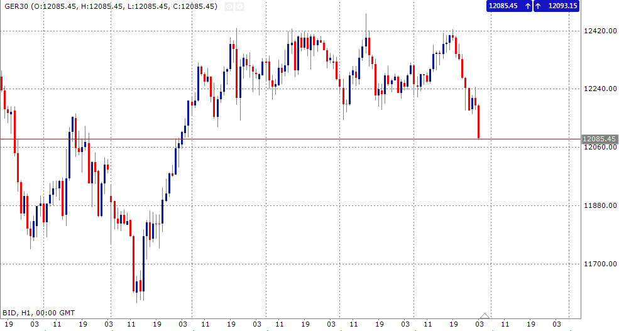Click the 12085.45 sell price button
The image size is (619, 331).
pos(509,6)
